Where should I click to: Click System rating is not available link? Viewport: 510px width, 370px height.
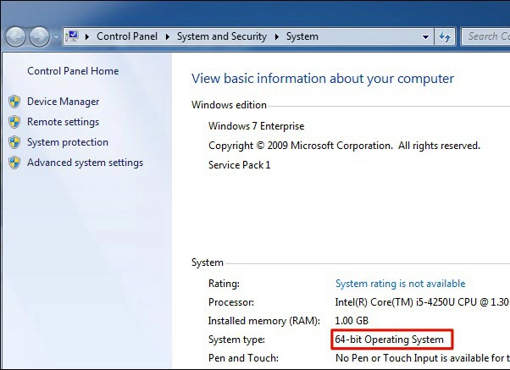point(401,284)
